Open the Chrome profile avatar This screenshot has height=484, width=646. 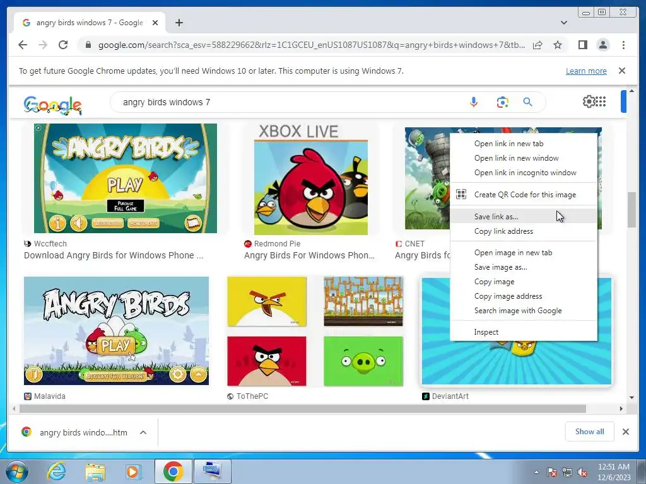tap(602, 45)
